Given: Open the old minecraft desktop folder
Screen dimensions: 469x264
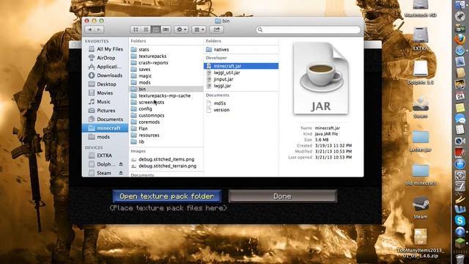Looking at the screenshot, I should click(x=420, y=175).
